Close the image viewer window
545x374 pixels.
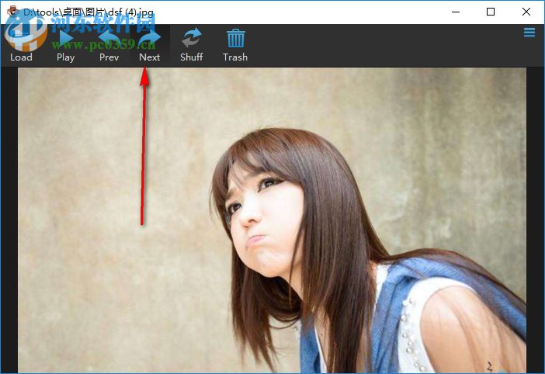pos(526,12)
